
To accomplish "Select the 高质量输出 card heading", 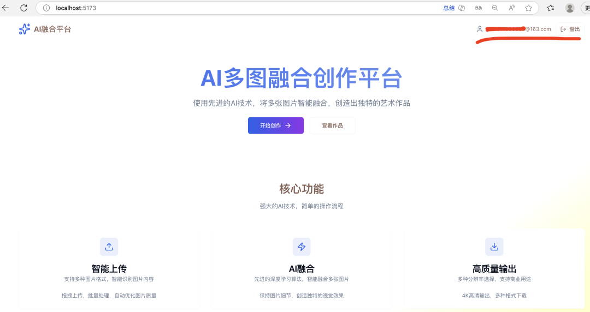I will point(494,269).
